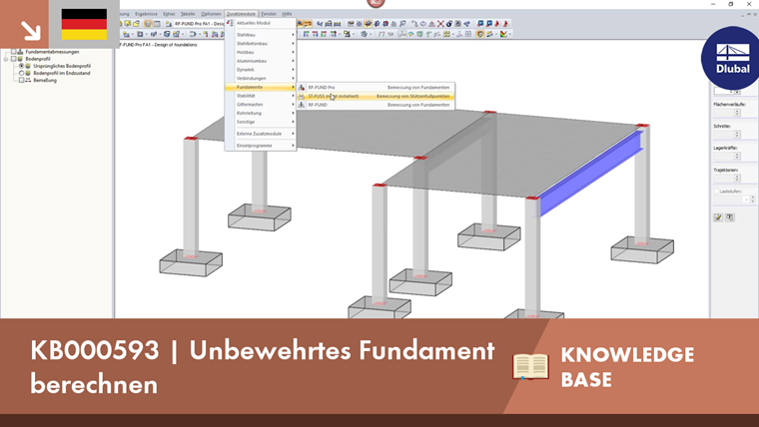Click the info button beside the pencil button
The image size is (759, 427).
730,217
